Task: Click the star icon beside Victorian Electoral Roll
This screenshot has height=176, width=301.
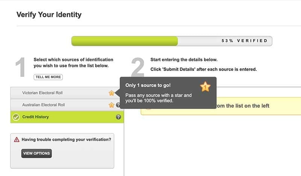Action: [111, 93]
